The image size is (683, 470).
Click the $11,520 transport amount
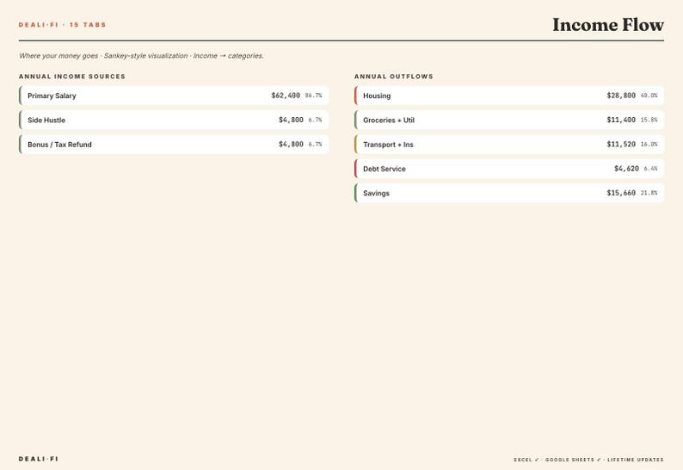621,145
